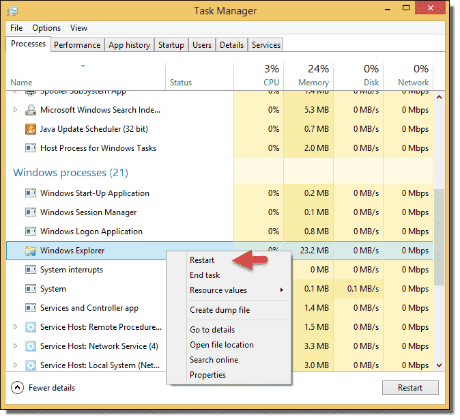Viewport: 460px width, 420px height.
Task: Select the Processes tab
Action: click(28, 44)
